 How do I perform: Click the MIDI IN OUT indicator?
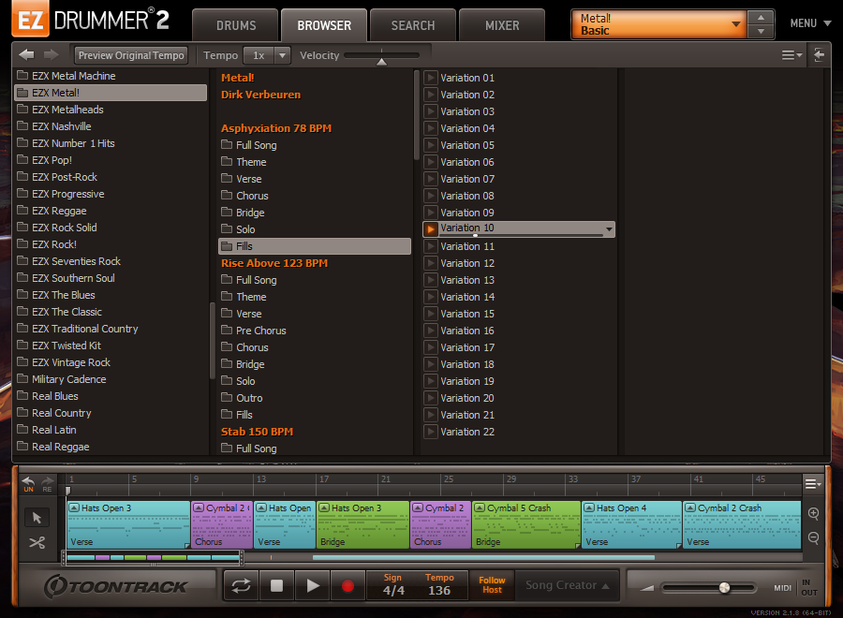click(795, 587)
